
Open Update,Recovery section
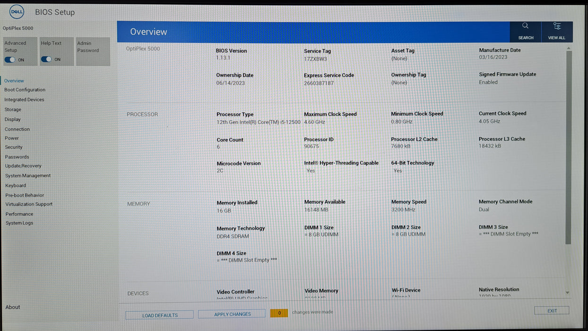[x=23, y=166]
